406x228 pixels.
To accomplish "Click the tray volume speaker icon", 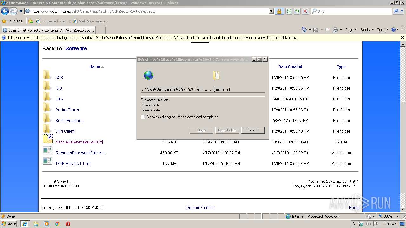I will click(x=368, y=224).
